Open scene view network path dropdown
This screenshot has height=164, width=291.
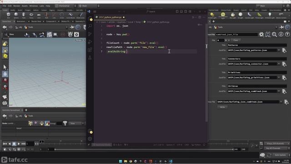click(x=67, y=27)
